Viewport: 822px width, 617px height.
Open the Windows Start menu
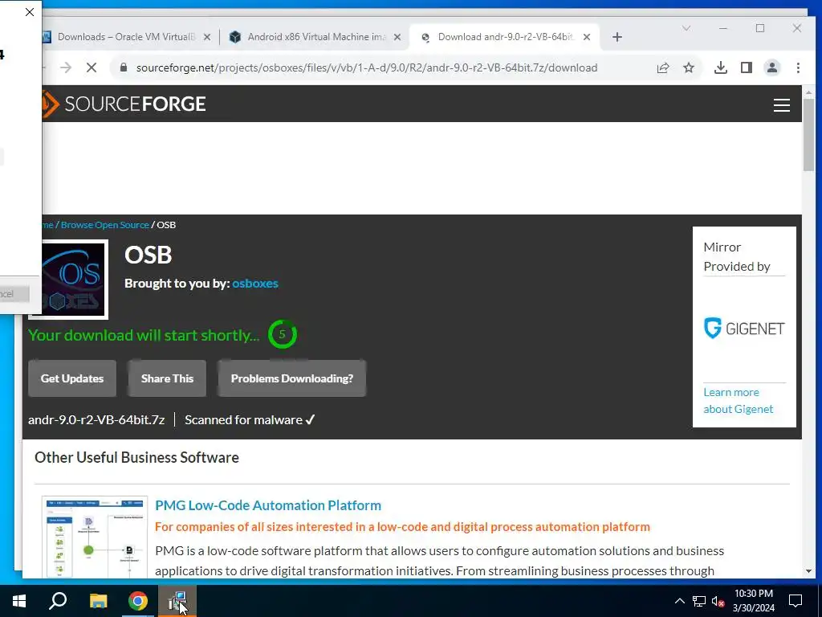click(x=19, y=601)
